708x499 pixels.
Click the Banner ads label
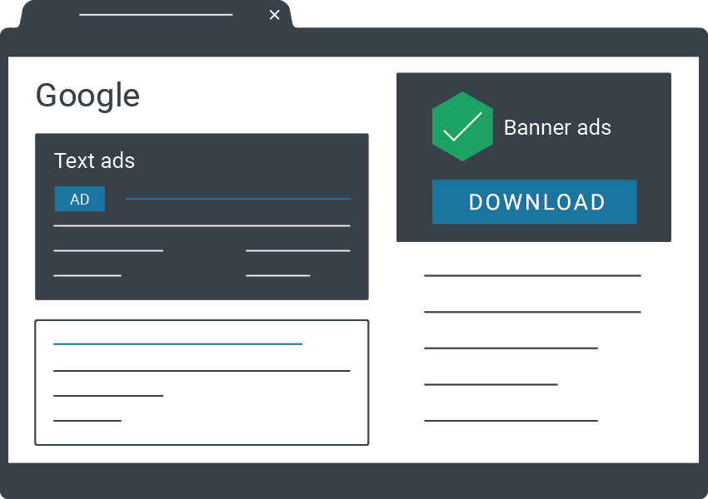[557, 127]
